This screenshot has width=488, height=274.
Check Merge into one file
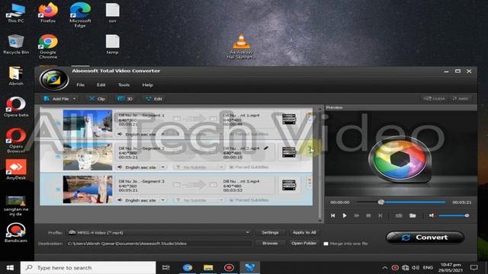pos(326,244)
